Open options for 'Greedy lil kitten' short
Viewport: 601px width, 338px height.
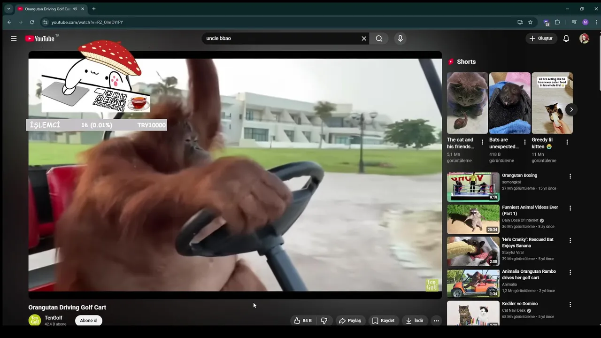tap(567, 142)
